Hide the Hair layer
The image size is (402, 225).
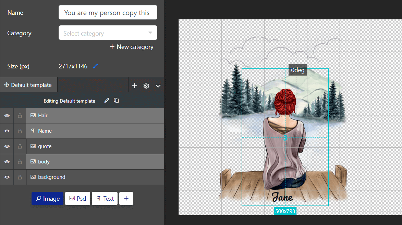[7, 116]
